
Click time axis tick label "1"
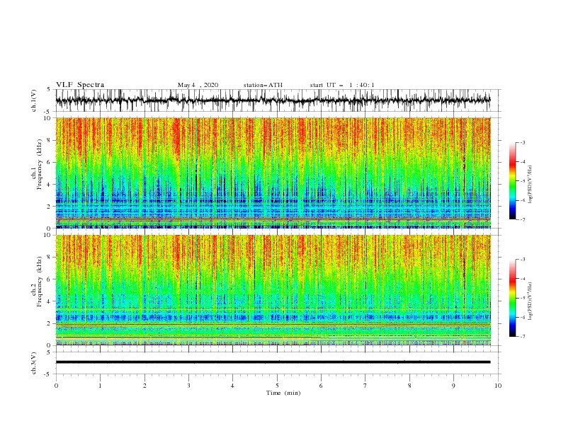[100, 386]
